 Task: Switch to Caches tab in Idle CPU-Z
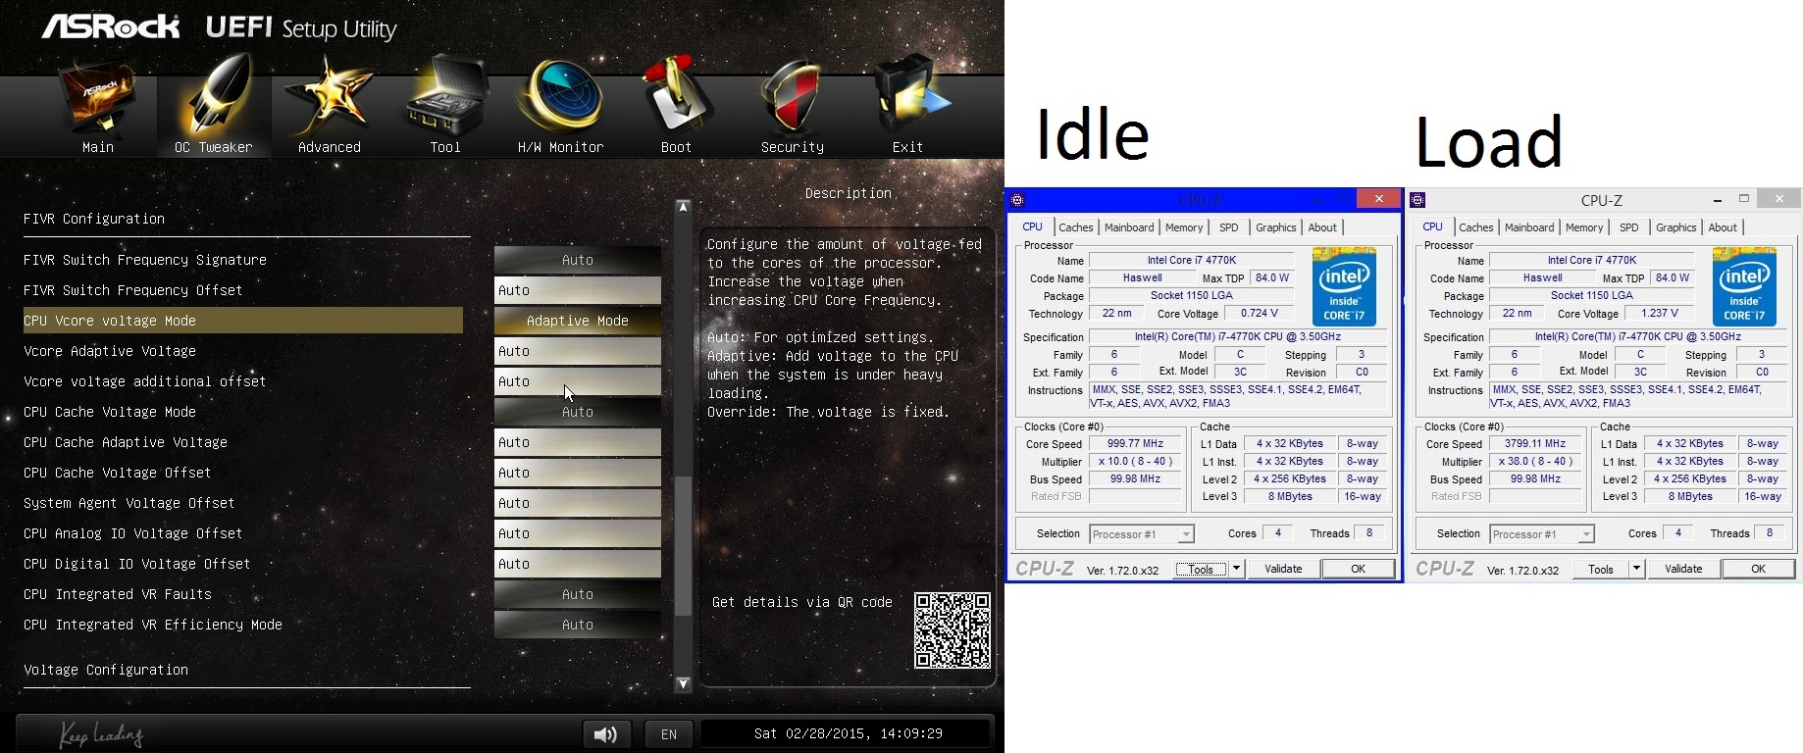pyautogui.click(x=1076, y=227)
